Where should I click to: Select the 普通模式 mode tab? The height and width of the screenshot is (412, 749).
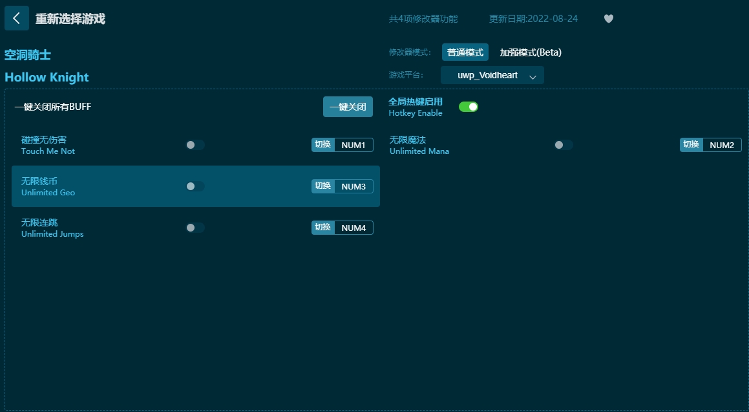465,52
